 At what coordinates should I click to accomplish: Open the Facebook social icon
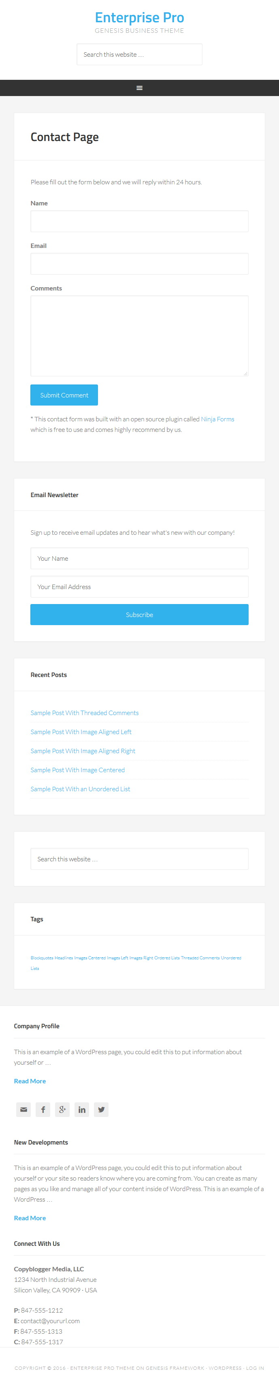pyautogui.click(x=43, y=1109)
